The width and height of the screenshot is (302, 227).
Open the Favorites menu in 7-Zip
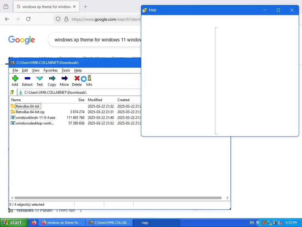coord(50,70)
